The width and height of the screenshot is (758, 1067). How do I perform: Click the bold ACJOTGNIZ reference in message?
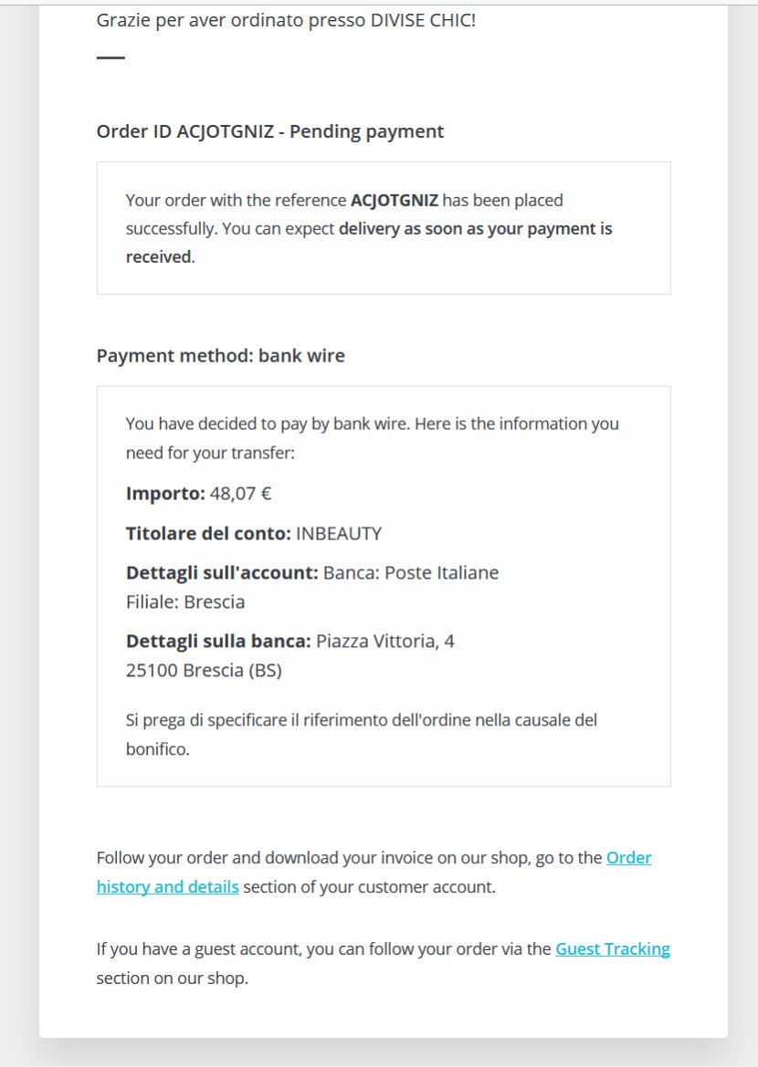coord(395,200)
